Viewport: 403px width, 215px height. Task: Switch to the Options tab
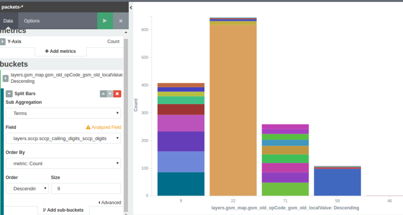31,21
